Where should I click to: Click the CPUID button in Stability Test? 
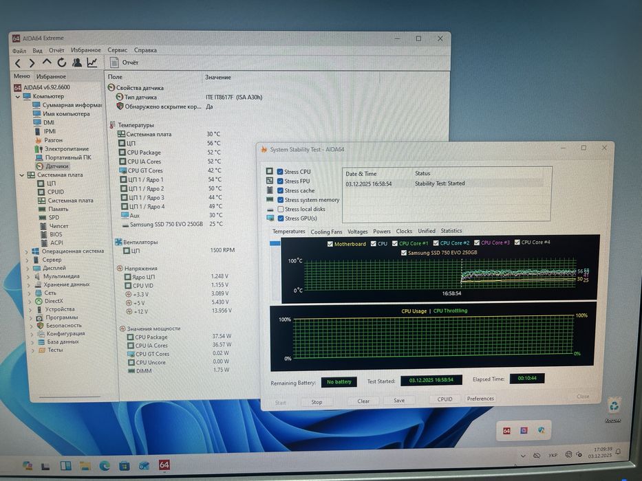click(x=445, y=399)
